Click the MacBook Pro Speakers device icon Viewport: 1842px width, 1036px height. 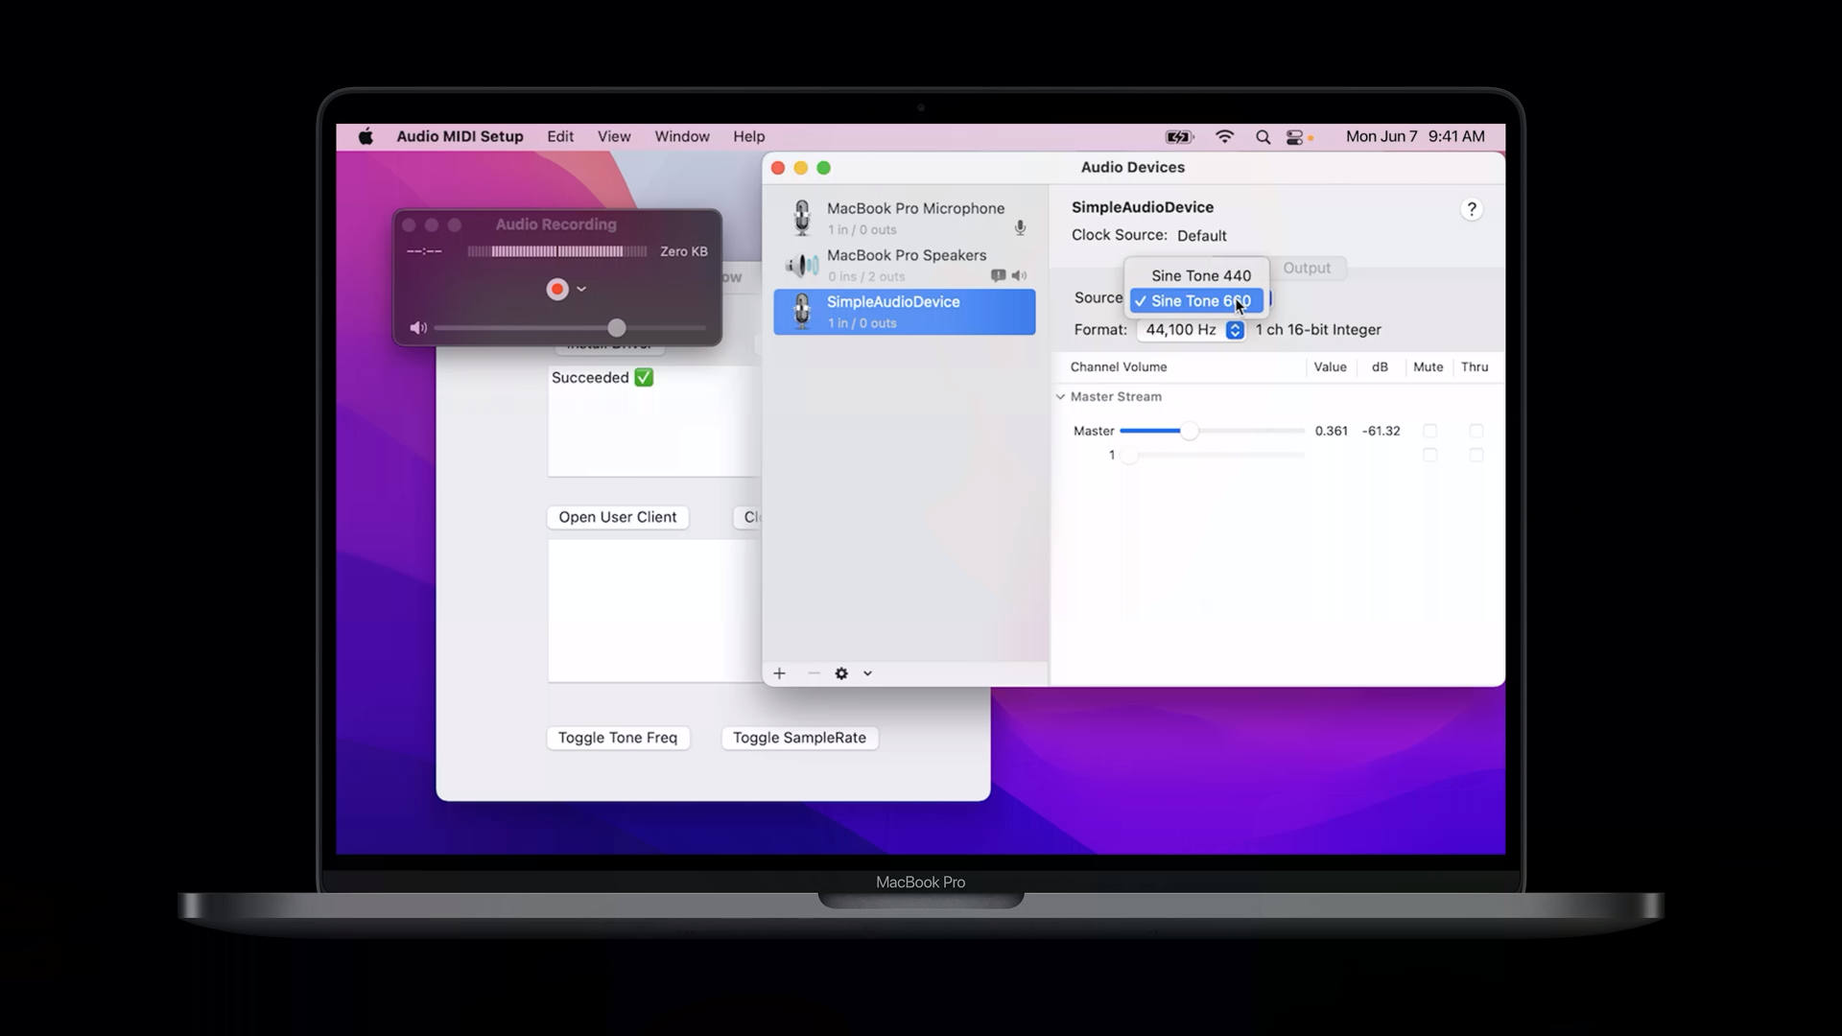pos(802,265)
